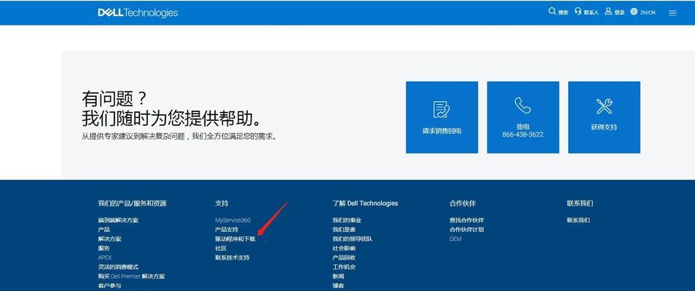Open the 产品回收 link

tap(344, 258)
